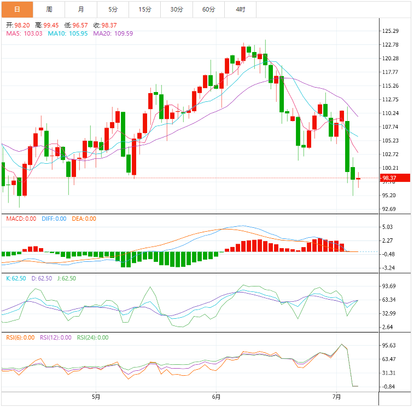414x407 pixels.
Task: Switch to the 日 (daily) chart tab
Action: coord(17,9)
